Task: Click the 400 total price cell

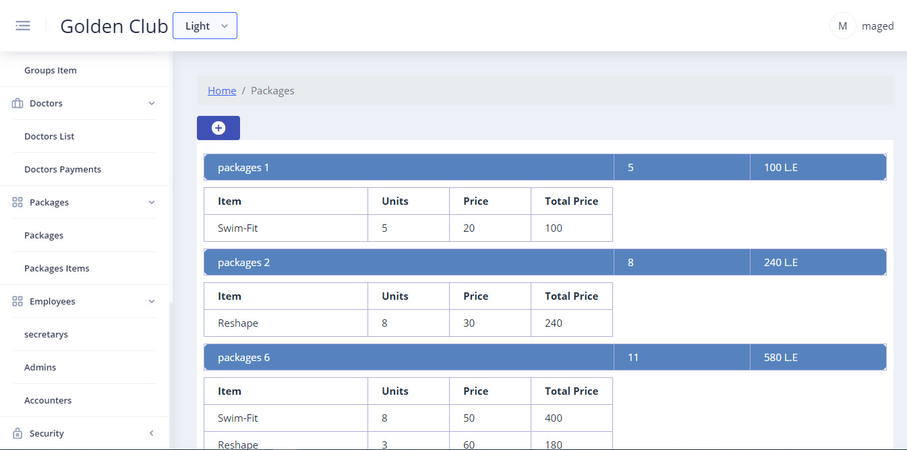Action: click(x=572, y=418)
